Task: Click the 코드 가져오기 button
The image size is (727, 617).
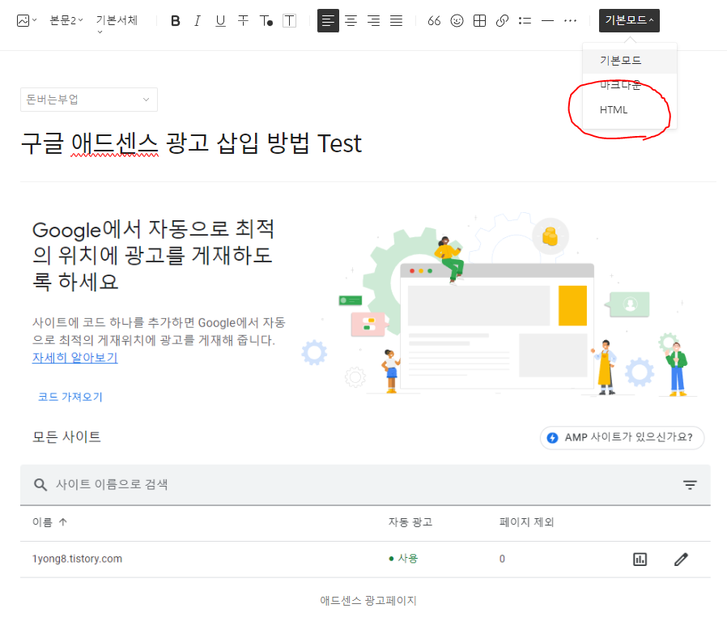Action: coord(70,397)
